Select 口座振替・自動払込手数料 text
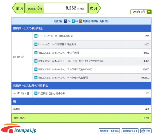Image resolution: width=158 pixels, height=134 pixels. coord(52,93)
